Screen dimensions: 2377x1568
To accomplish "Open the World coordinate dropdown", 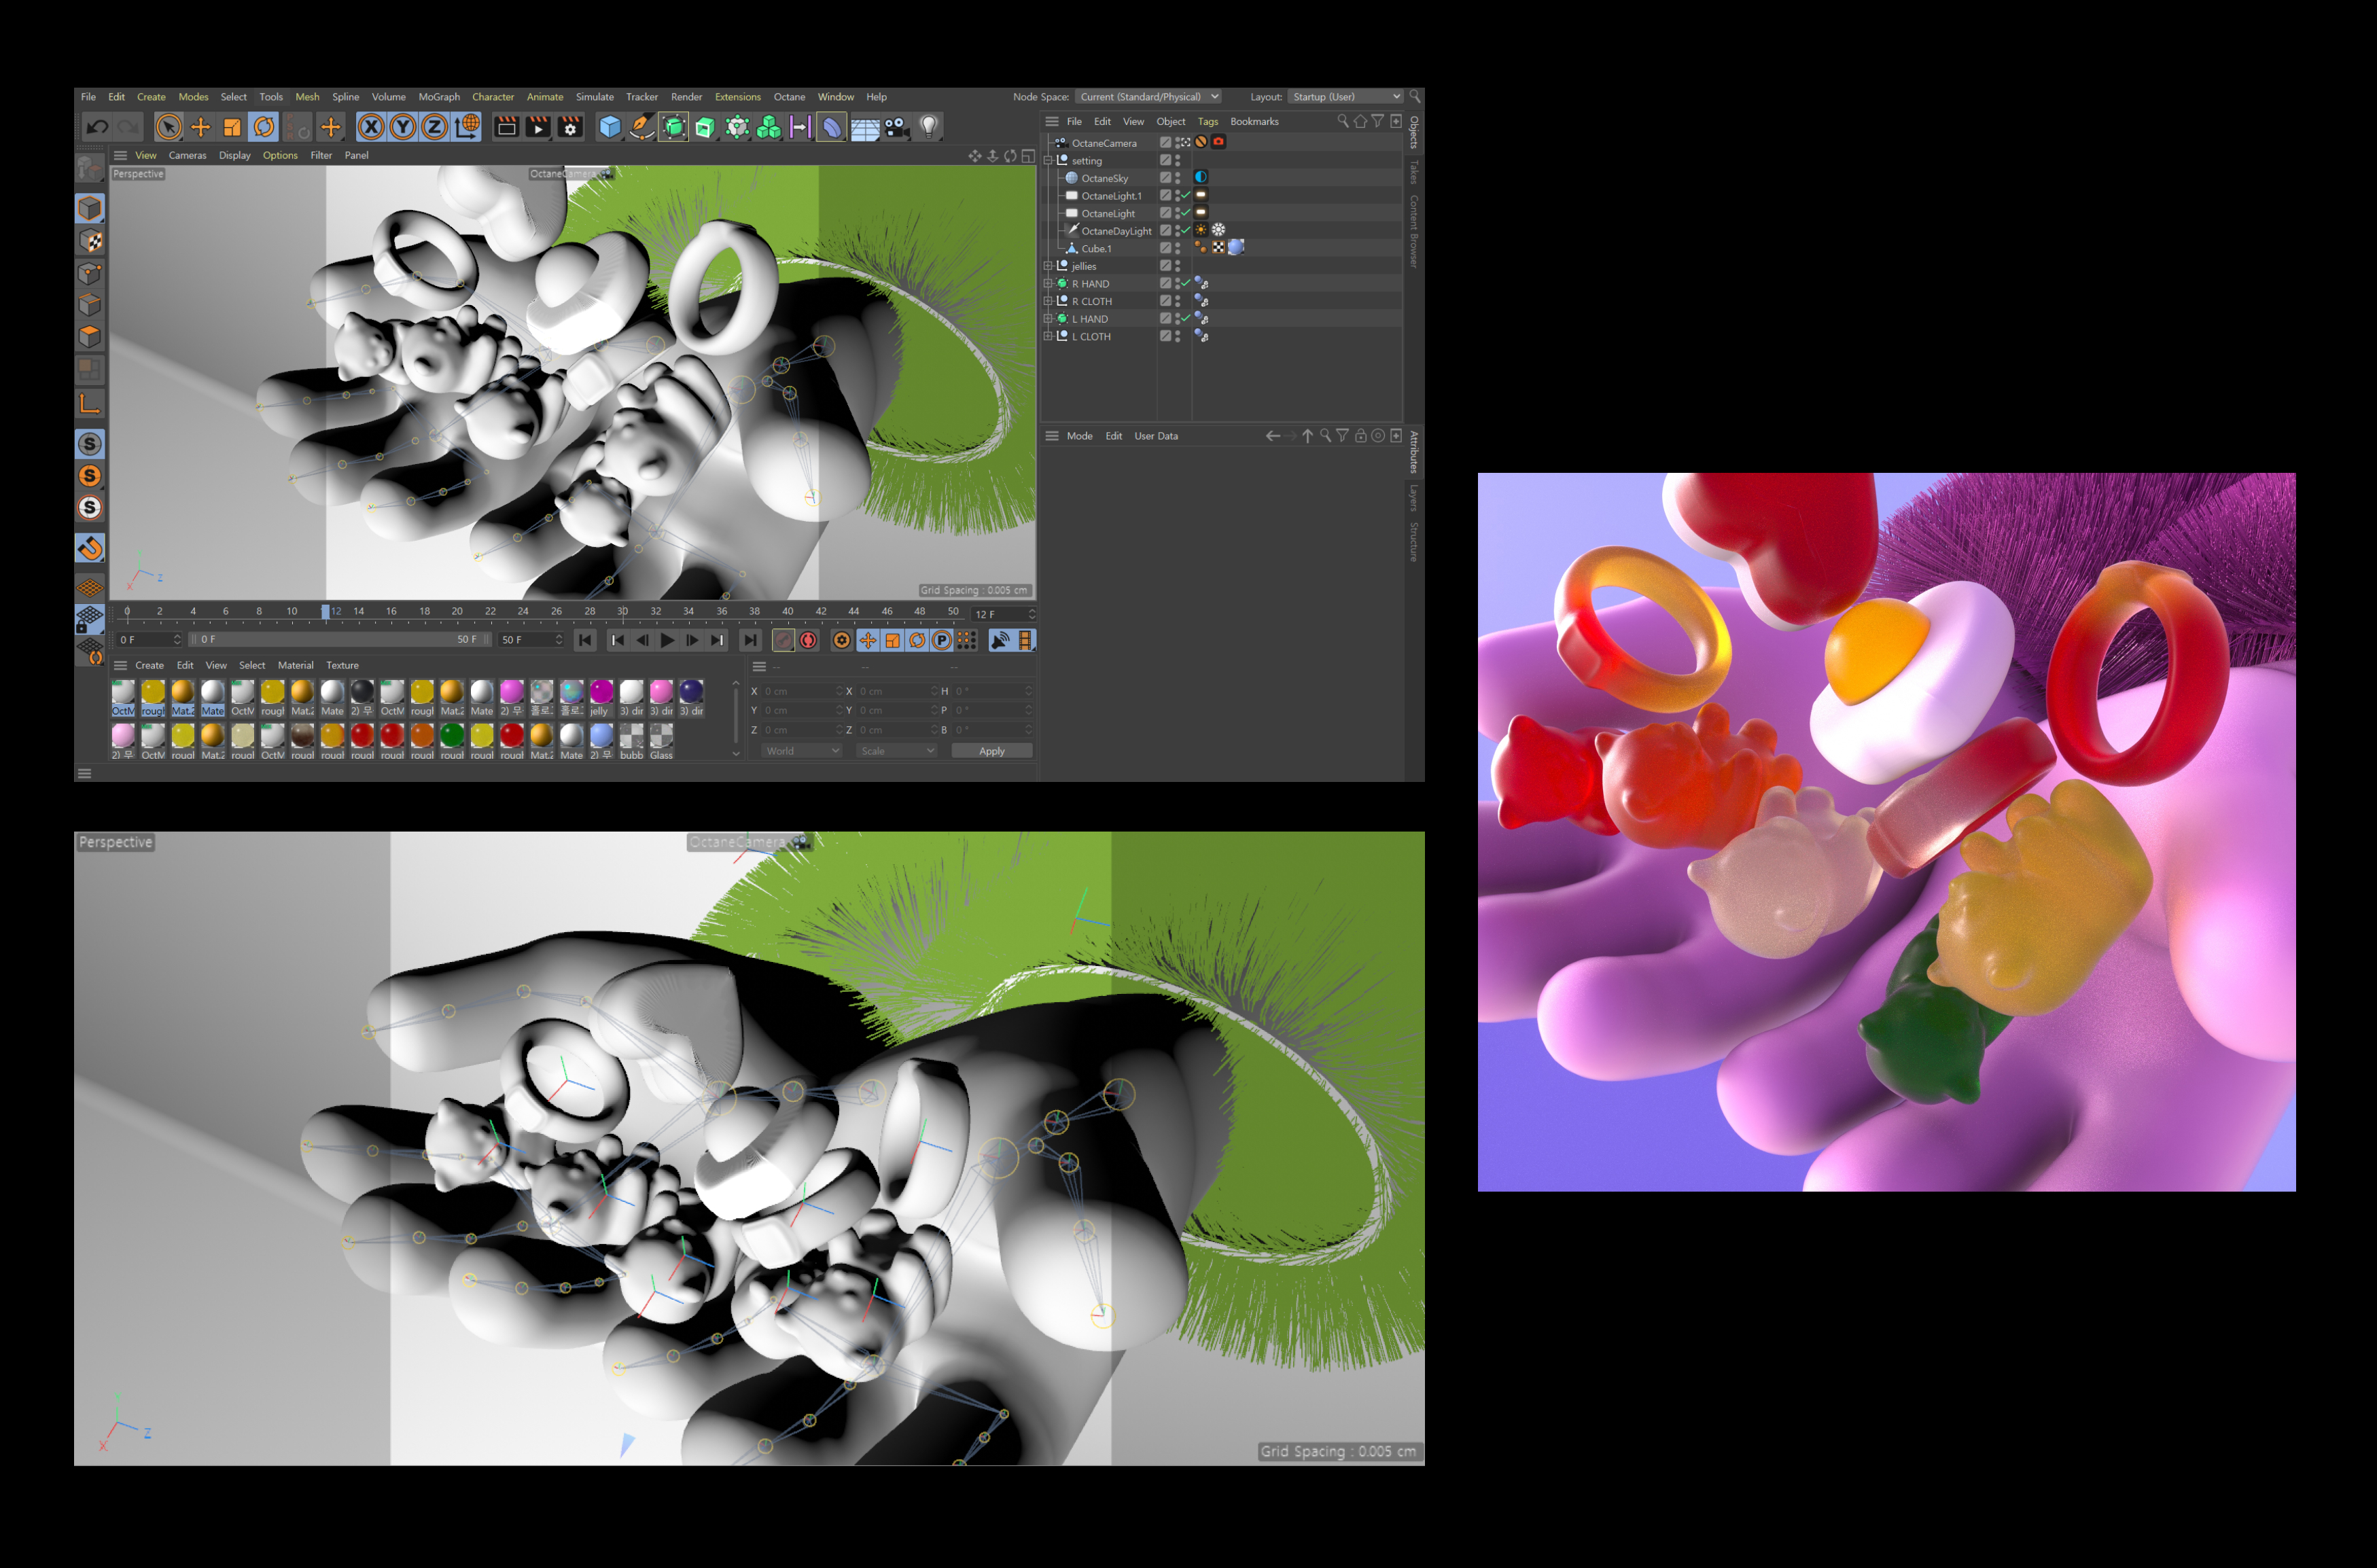I will (802, 751).
